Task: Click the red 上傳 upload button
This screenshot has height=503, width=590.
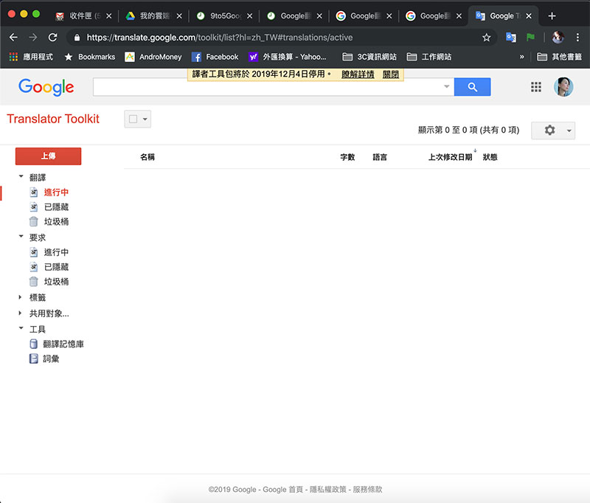Action: tap(48, 156)
